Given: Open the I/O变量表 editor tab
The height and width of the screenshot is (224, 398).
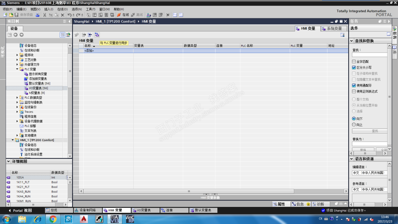Looking at the screenshot, I should (x=146, y=210).
